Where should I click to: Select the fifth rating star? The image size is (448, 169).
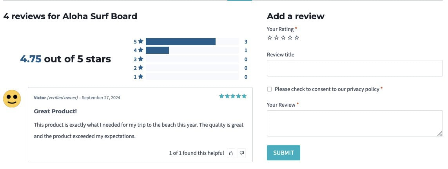pyautogui.click(x=297, y=38)
